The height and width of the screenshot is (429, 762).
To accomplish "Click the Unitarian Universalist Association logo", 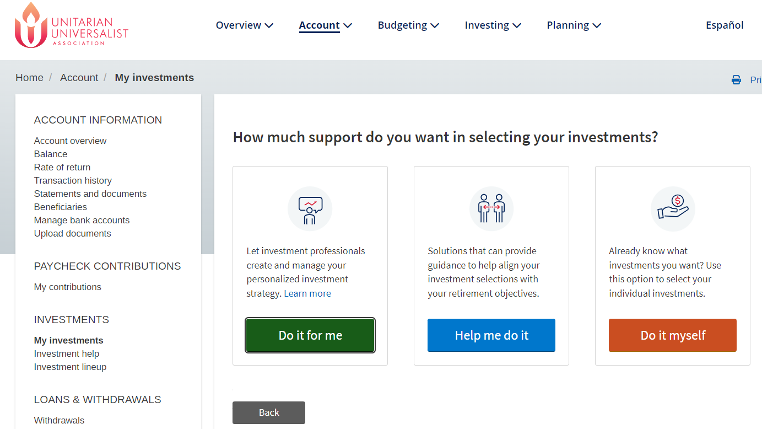I will pyautogui.click(x=71, y=25).
